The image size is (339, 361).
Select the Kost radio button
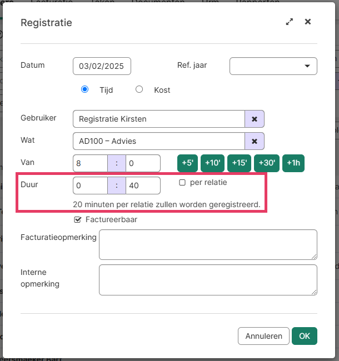(139, 89)
